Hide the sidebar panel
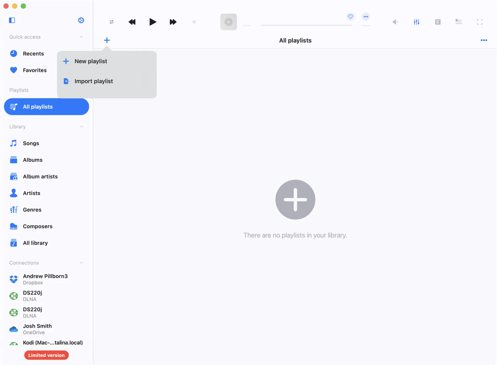 coord(12,20)
